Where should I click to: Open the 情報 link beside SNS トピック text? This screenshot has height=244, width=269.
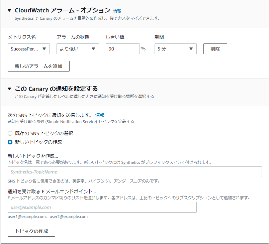pyautogui.click(x=100, y=115)
